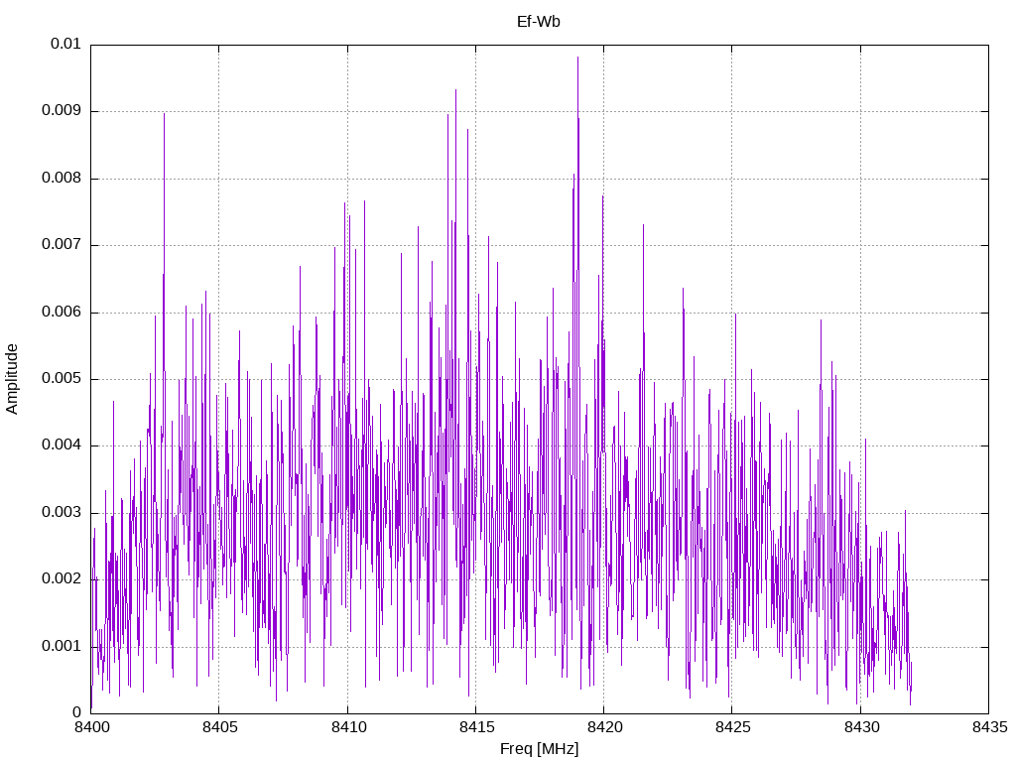This screenshot has height=762, width=1016.
Task: Click the 0.006 y-axis tick label
Action: pyautogui.click(x=62, y=313)
